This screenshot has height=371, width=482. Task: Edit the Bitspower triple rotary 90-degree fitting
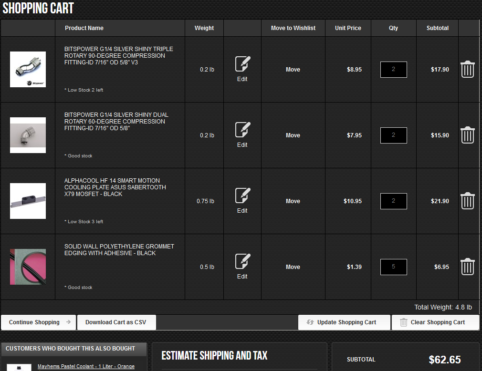pyautogui.click(x=242, y=69)
